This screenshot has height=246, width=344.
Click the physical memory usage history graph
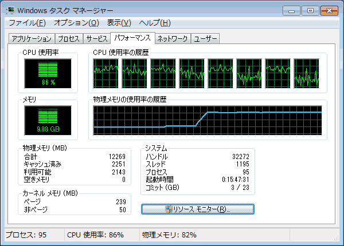(208, 120)
